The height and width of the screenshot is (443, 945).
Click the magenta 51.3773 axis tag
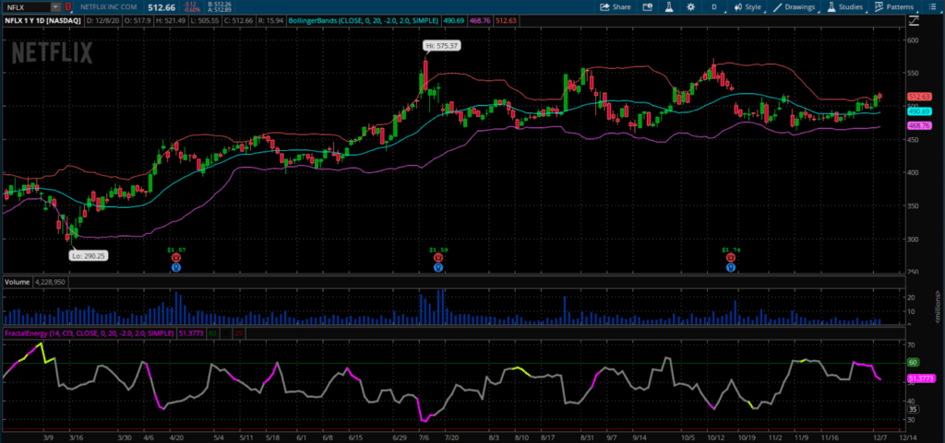[x=921, y=379]
